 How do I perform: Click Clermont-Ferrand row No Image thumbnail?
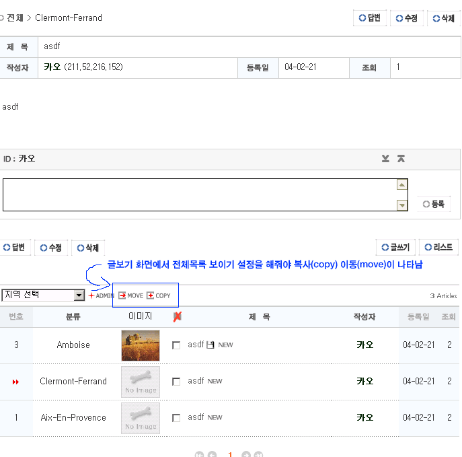click(x=141, y=382)
